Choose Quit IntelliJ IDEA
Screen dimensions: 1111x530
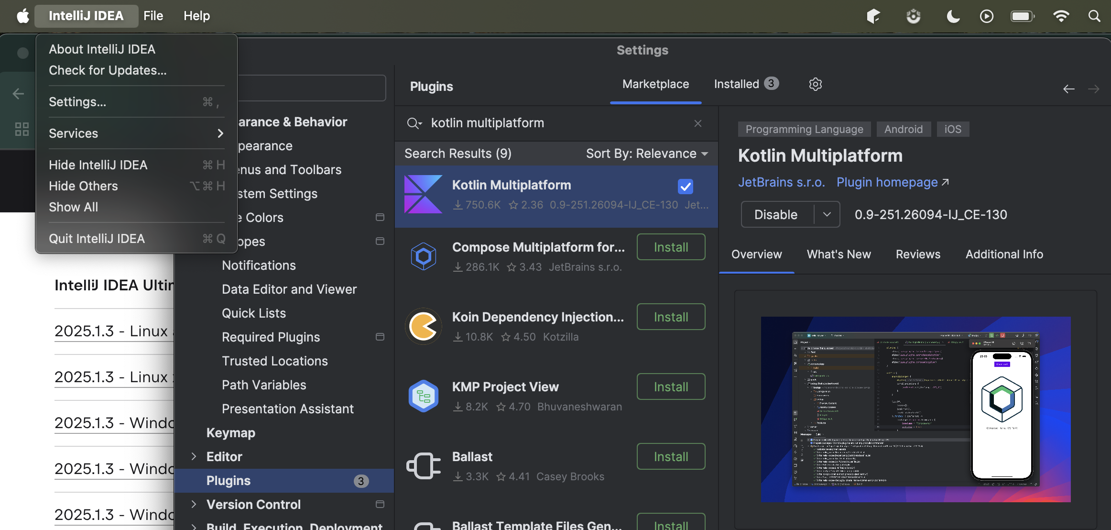tap(137, 239)
